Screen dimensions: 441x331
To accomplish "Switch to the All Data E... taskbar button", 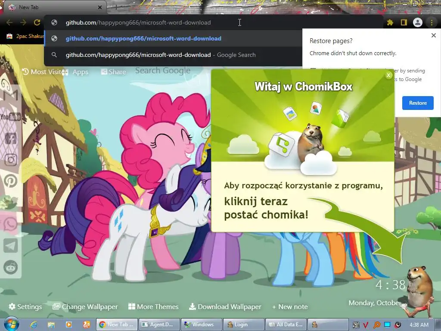I will pos(286,325).
